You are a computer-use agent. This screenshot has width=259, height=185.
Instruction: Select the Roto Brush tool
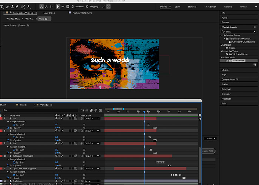point(23,7)
